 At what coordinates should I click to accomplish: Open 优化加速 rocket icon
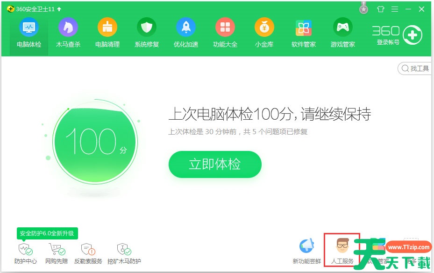186,27
